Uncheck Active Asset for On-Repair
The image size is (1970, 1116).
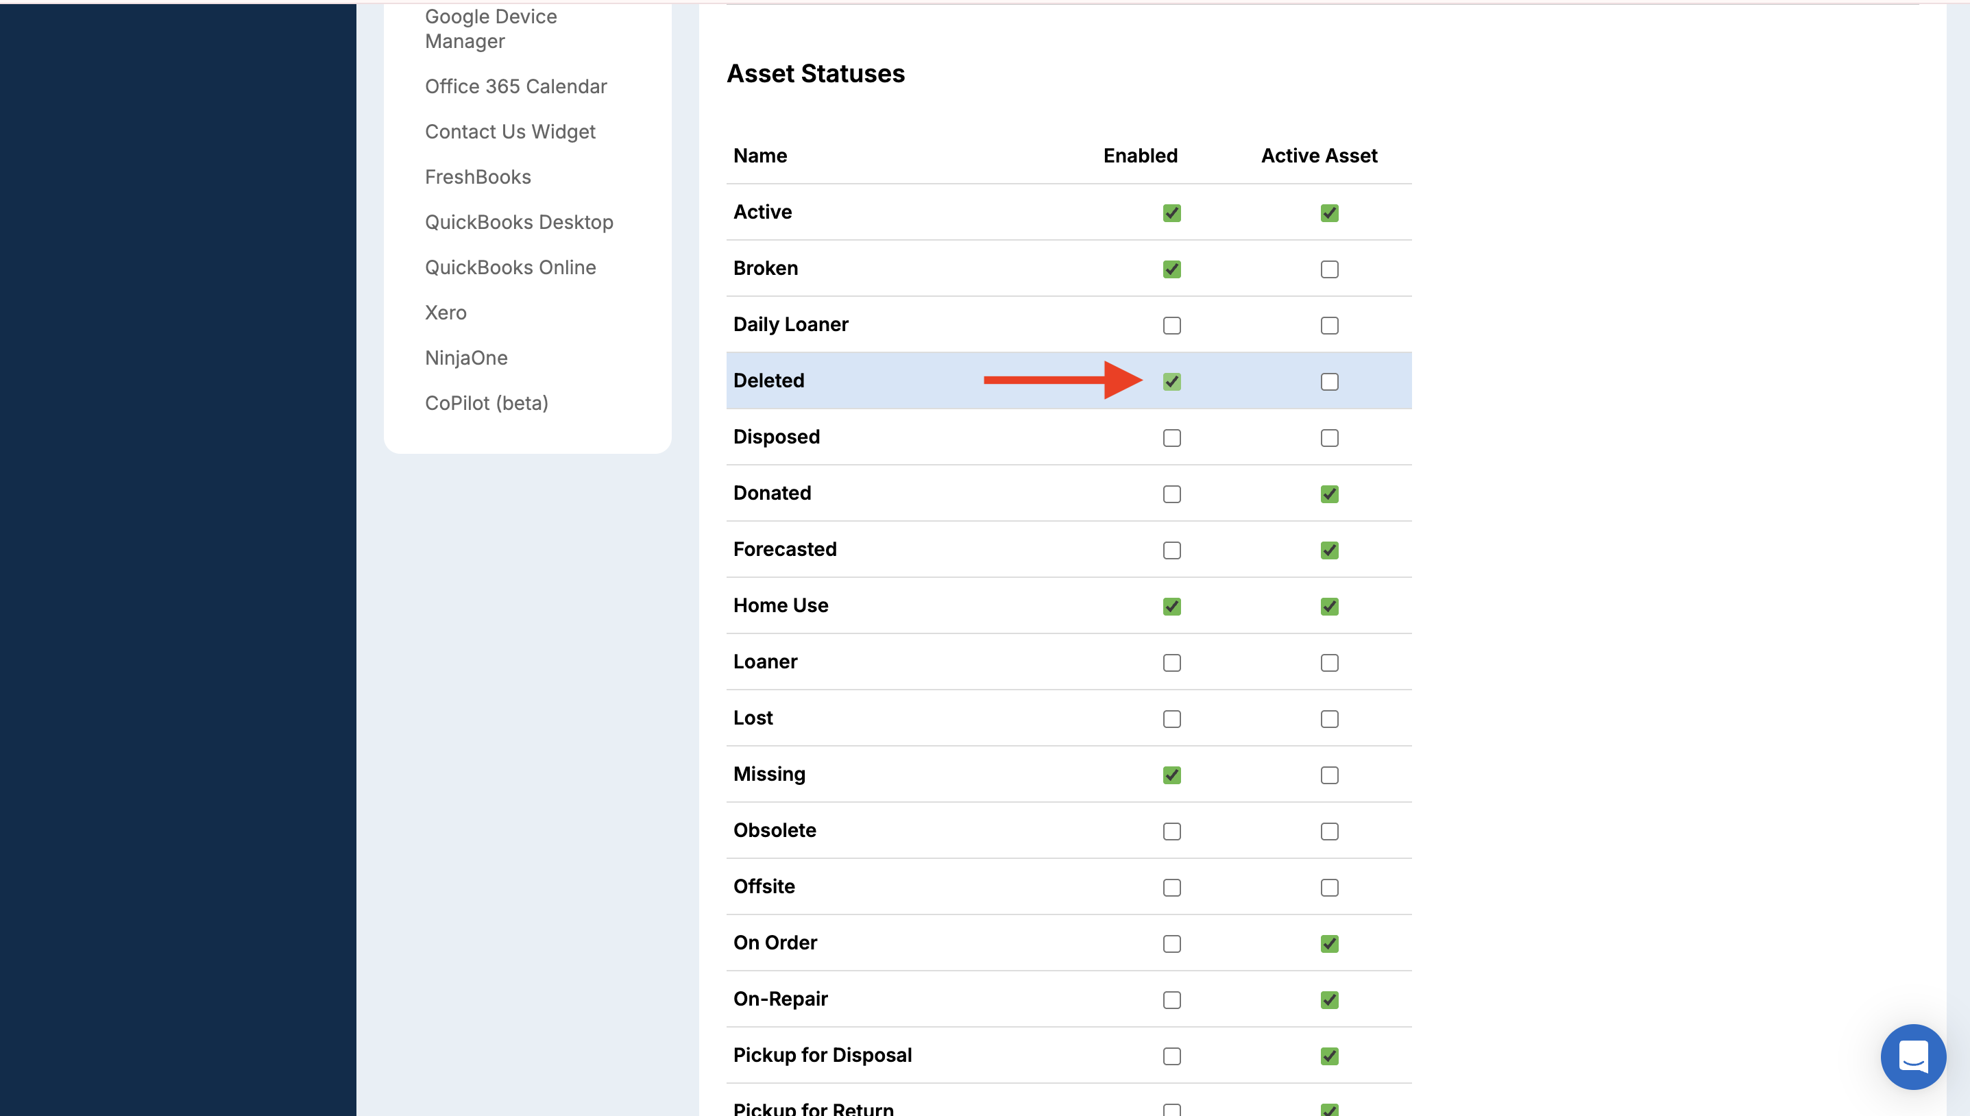point(1329,1000)
